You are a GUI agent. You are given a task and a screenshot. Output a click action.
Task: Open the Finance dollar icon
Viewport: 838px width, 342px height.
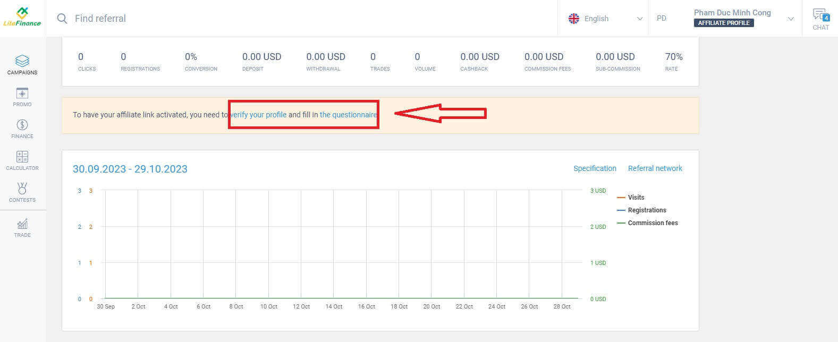(x=22, y=125)
